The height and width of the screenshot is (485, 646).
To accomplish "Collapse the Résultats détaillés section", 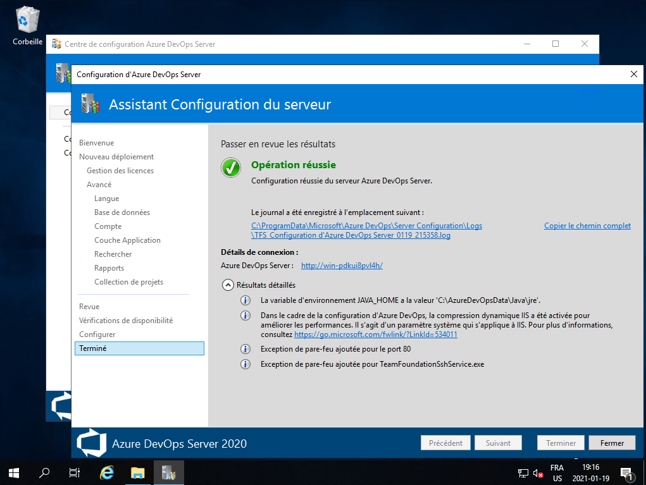I will pyautogui.click(x=228, y=285).
